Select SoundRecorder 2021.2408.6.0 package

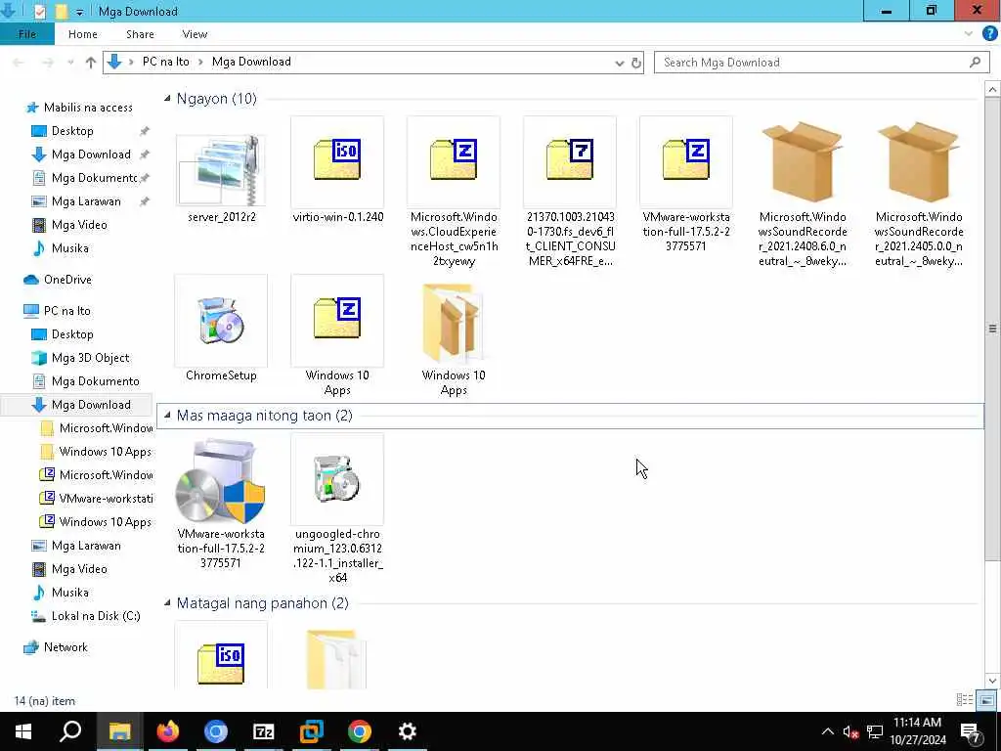point(803,192)
